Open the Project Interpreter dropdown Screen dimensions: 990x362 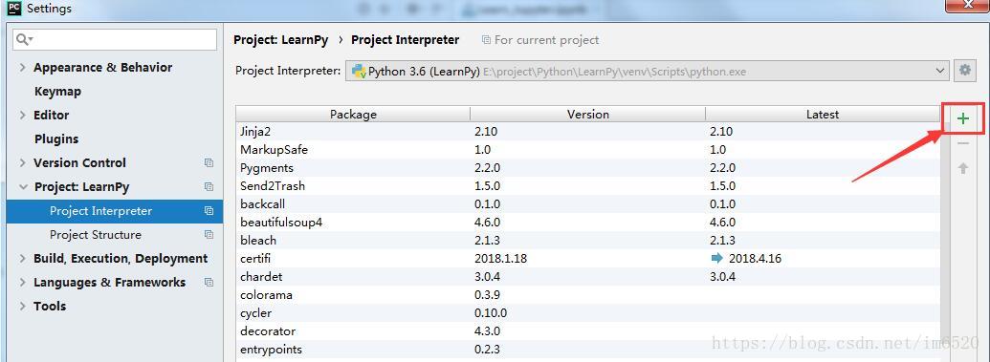coord(648,71)
